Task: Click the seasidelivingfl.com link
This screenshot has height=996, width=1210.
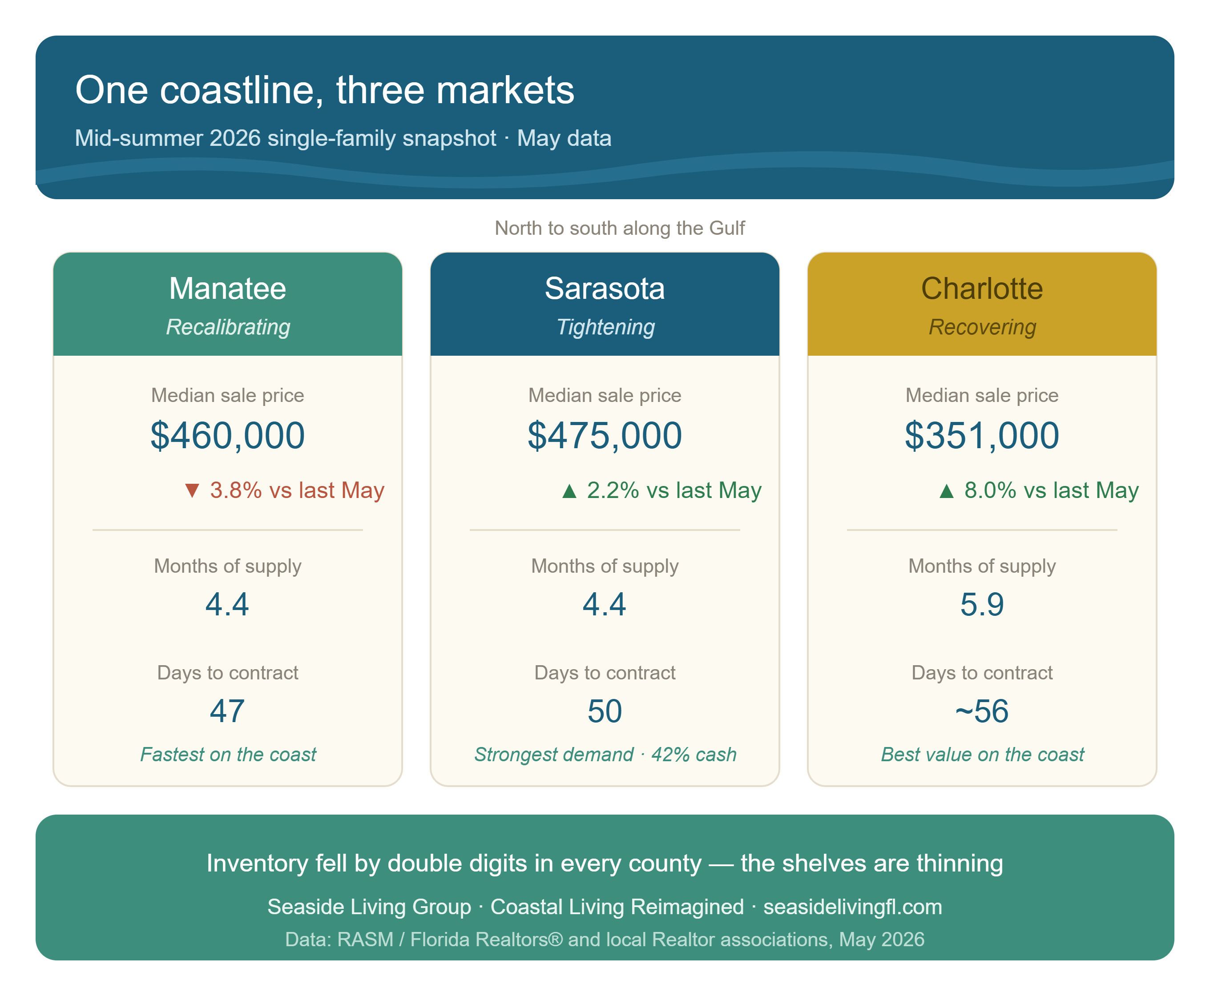Action: tap(852, 907)
